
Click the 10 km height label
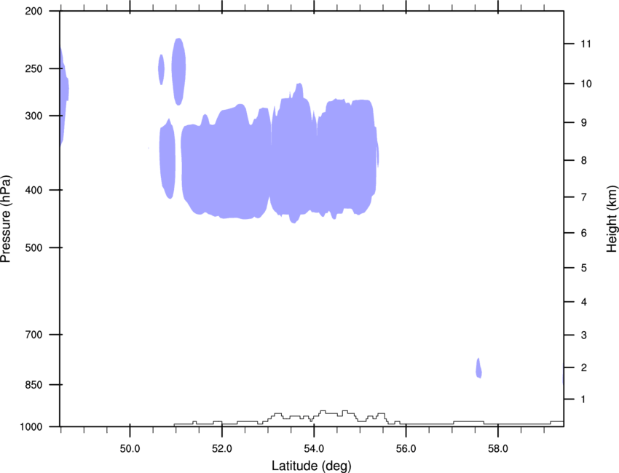click(x=586, y=84)
